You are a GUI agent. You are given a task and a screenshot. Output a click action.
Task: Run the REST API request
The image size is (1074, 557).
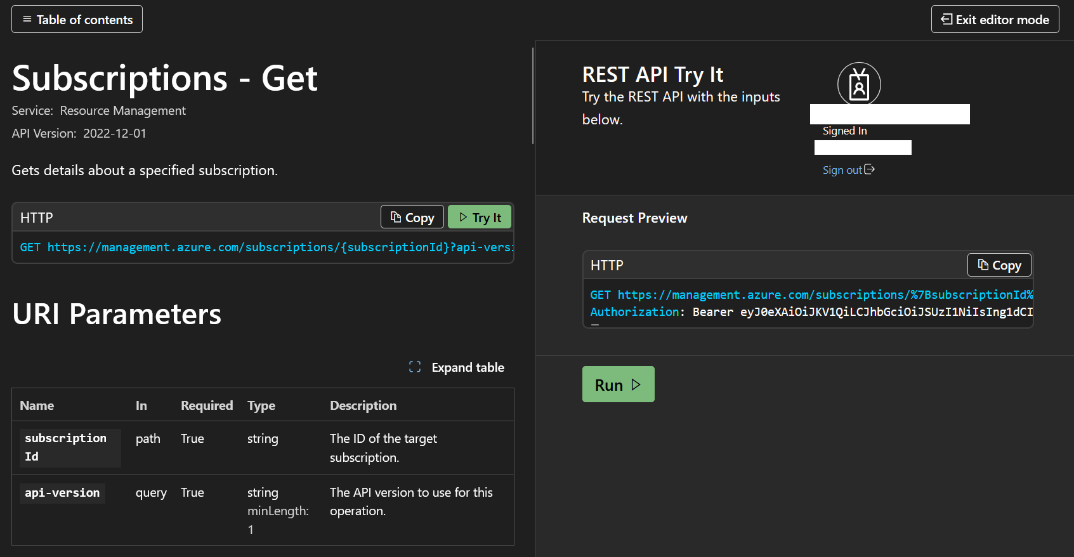click(618, 384)
